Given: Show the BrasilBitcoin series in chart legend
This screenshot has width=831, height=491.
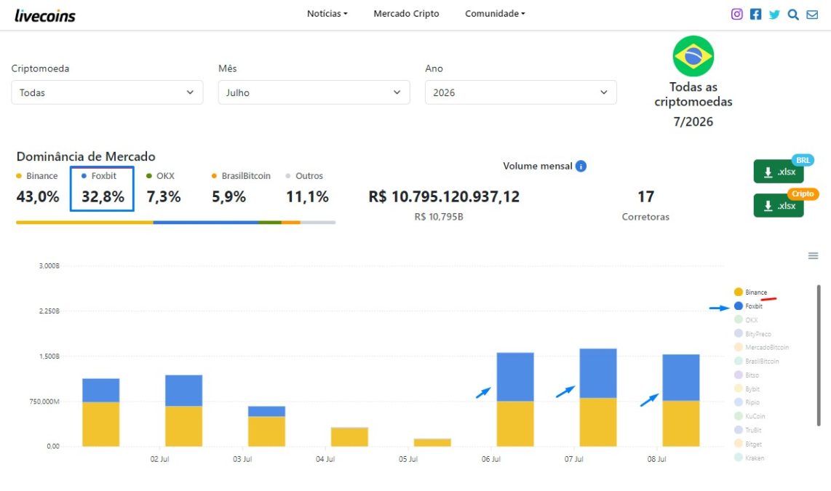Looking at the screenshot, I should [757, 362].
